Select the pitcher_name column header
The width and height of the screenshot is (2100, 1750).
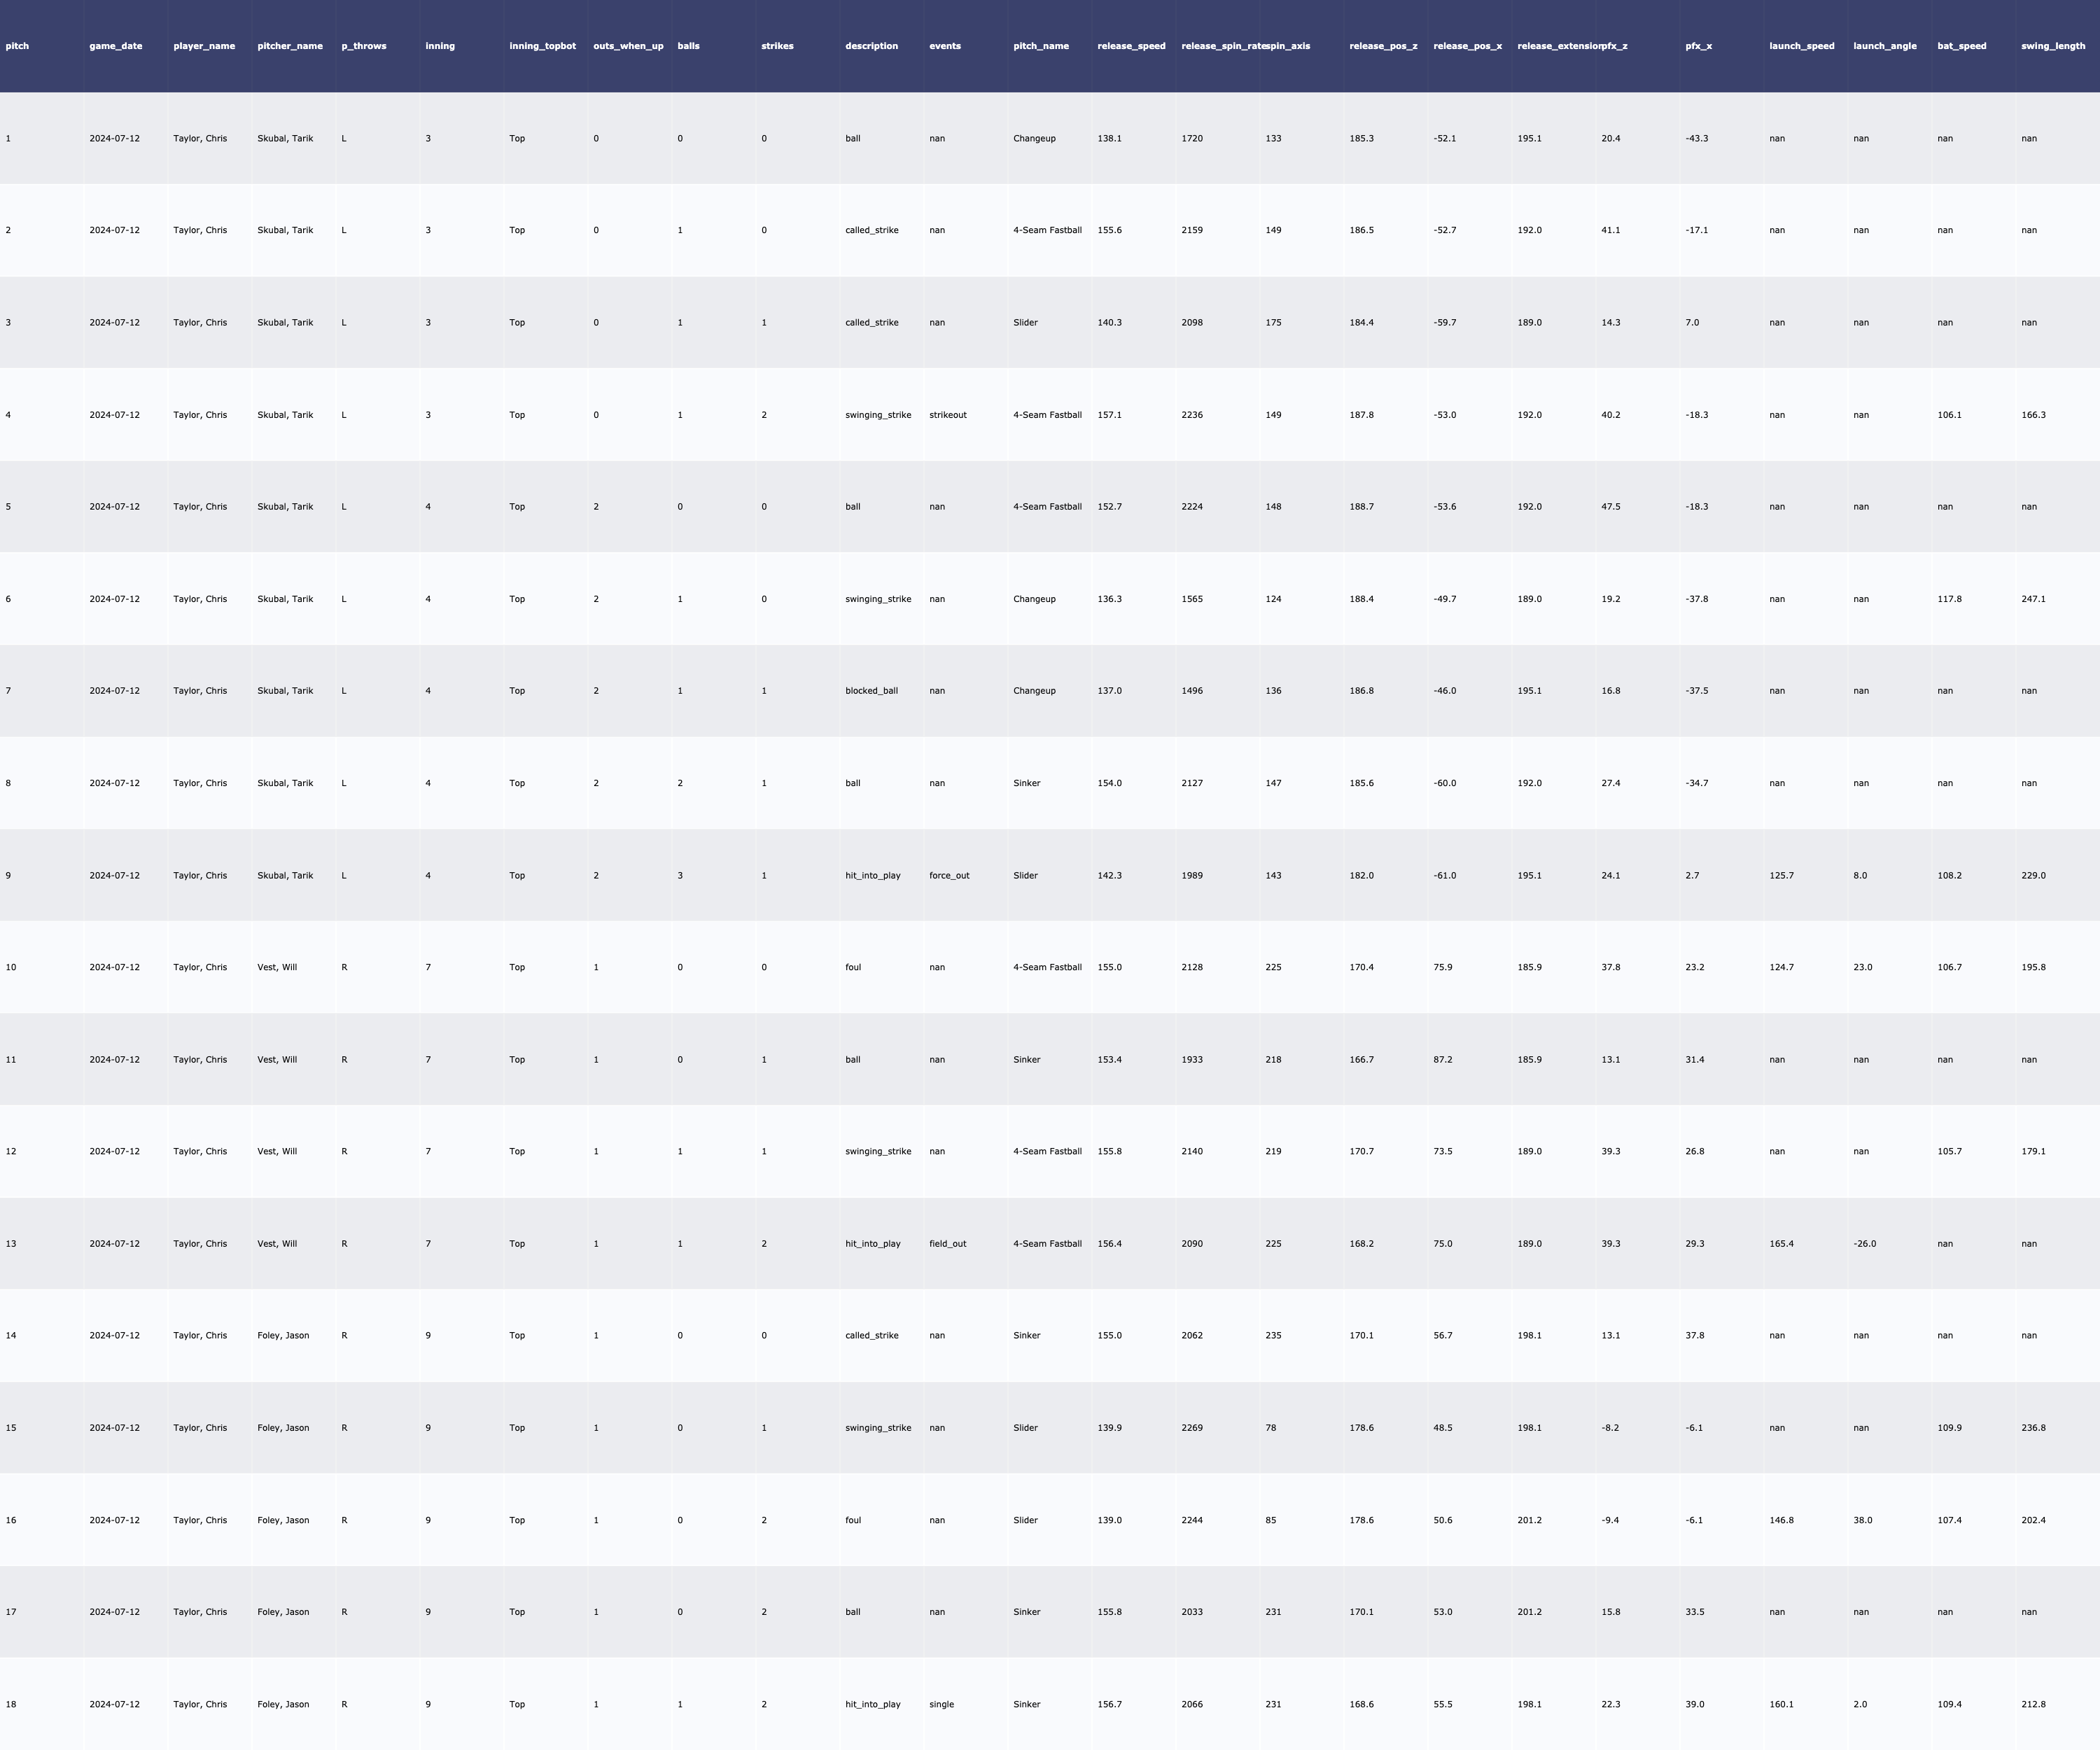290,46
